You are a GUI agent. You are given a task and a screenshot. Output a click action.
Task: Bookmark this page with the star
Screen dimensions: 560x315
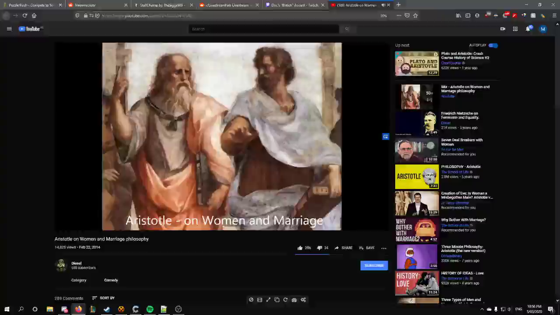[415, 16]
